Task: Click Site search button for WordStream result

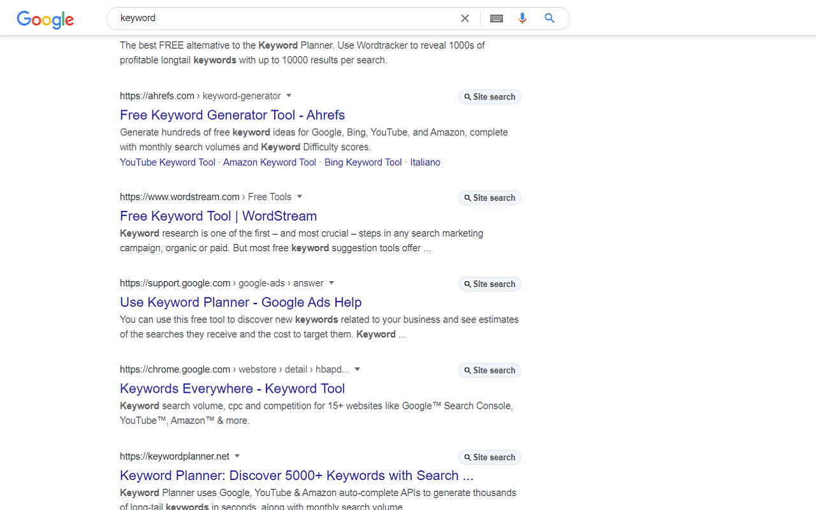Action: pos(490,198)
